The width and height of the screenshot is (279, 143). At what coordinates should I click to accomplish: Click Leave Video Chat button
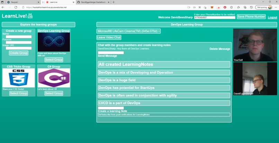(109, 37)
